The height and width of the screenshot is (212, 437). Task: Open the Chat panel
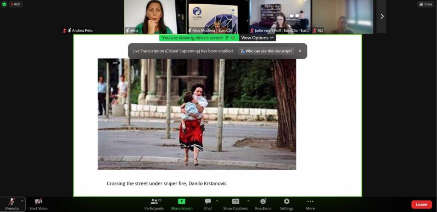(208, 203)
